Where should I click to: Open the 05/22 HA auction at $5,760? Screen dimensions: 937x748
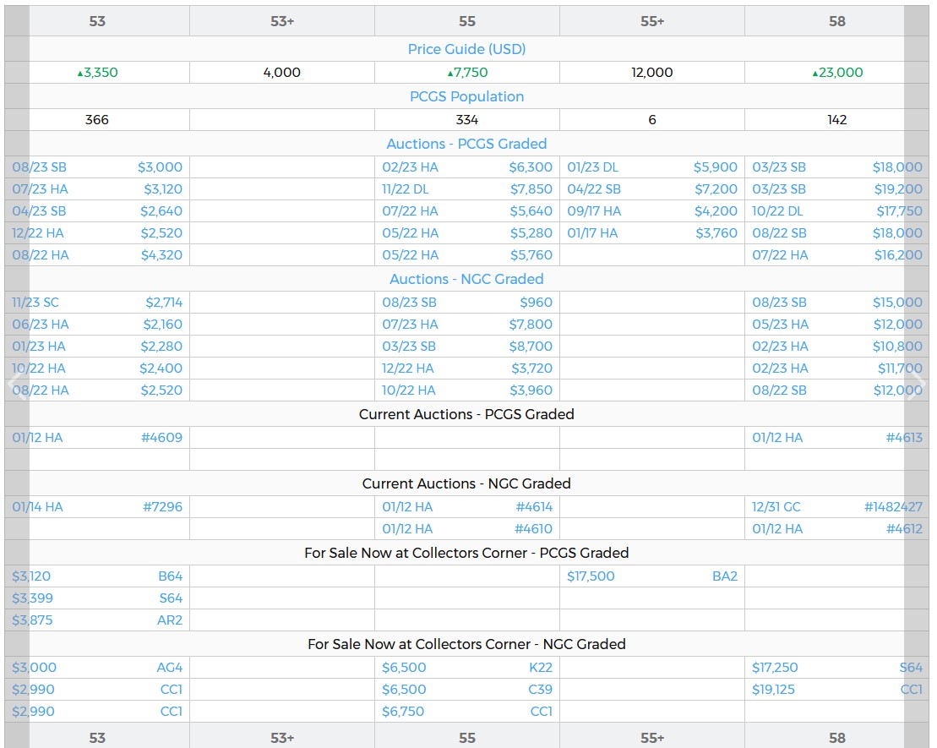tap(467, 254)
